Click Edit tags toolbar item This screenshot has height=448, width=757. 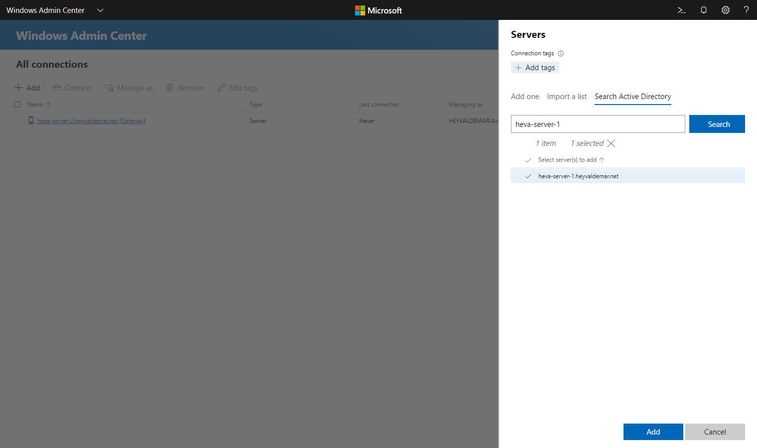pos(238,88)
